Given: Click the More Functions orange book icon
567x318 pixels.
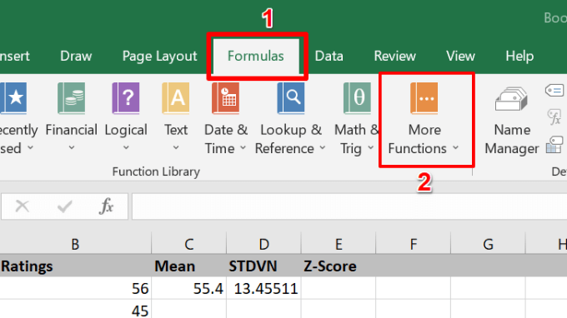Looking at the screenshot, I should pyautogui.click(x=424, y=98).
